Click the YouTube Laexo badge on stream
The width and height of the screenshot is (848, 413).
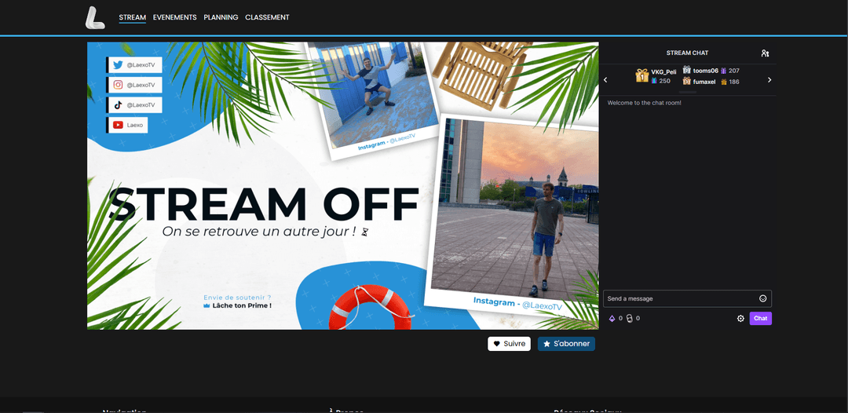[128, 125]
